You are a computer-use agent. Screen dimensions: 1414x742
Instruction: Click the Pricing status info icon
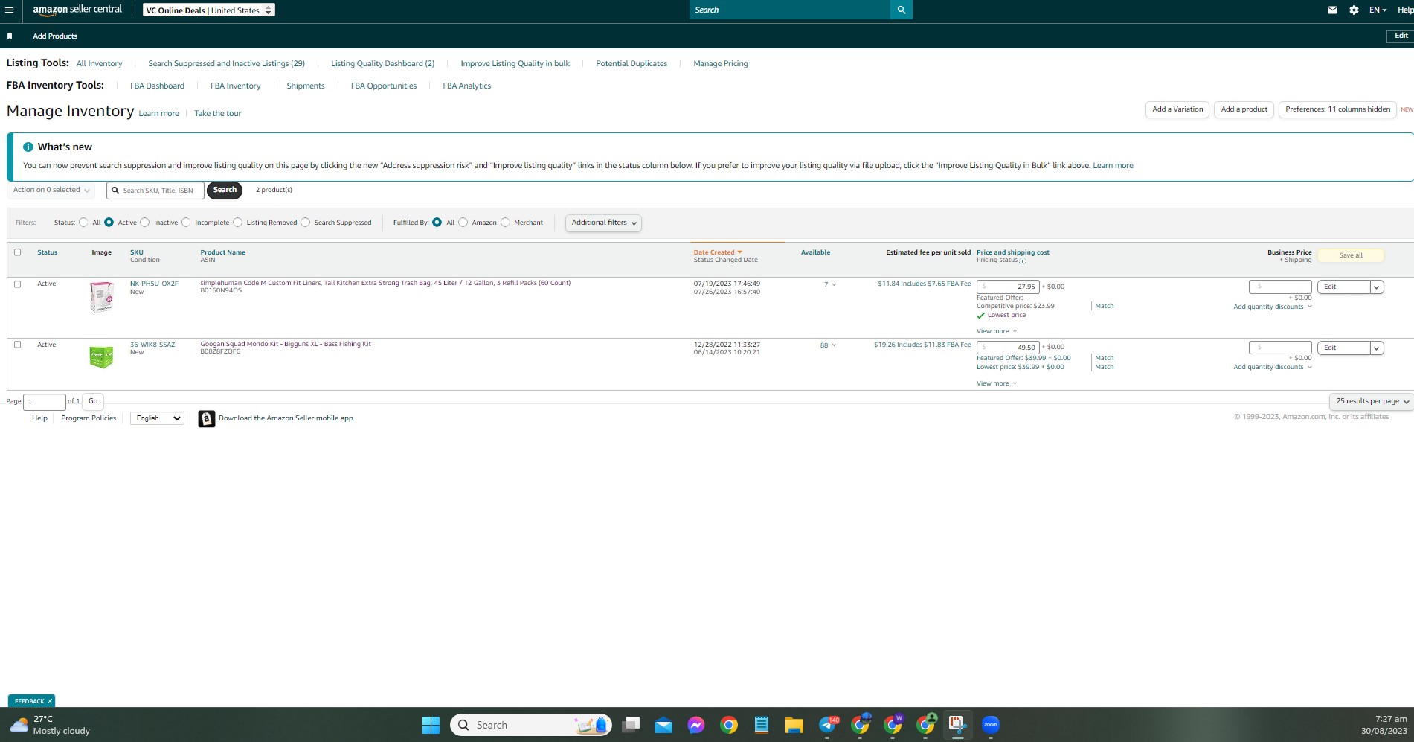(1022, 260)
